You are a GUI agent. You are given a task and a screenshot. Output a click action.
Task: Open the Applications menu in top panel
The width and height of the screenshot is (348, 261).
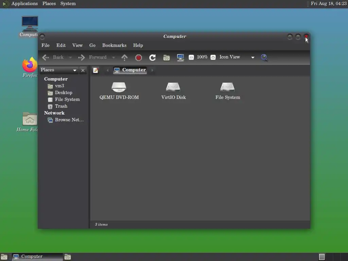(x=24, y=3)
